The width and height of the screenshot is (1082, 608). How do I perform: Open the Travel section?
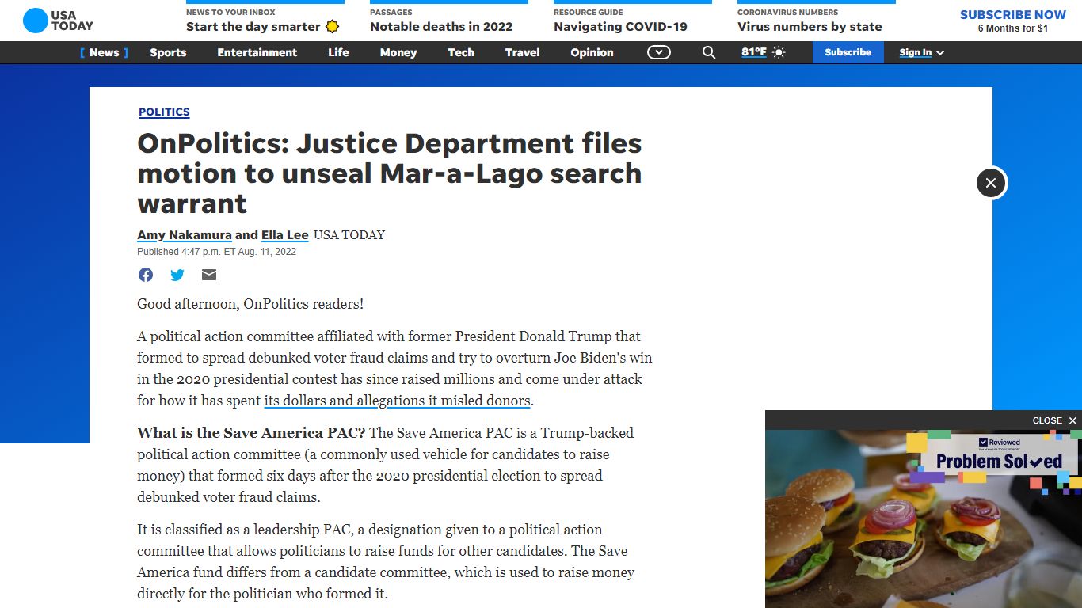coord(523,52)
